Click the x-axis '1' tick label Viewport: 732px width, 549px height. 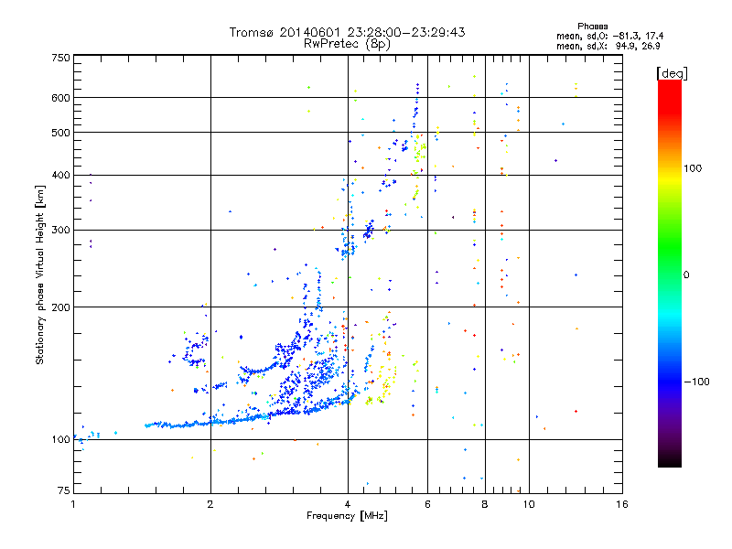[73, 504]
